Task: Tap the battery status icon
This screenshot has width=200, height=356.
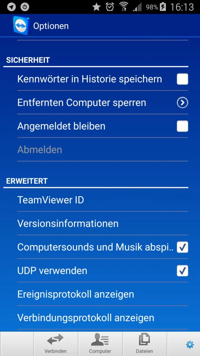Action: click(163, 7)
